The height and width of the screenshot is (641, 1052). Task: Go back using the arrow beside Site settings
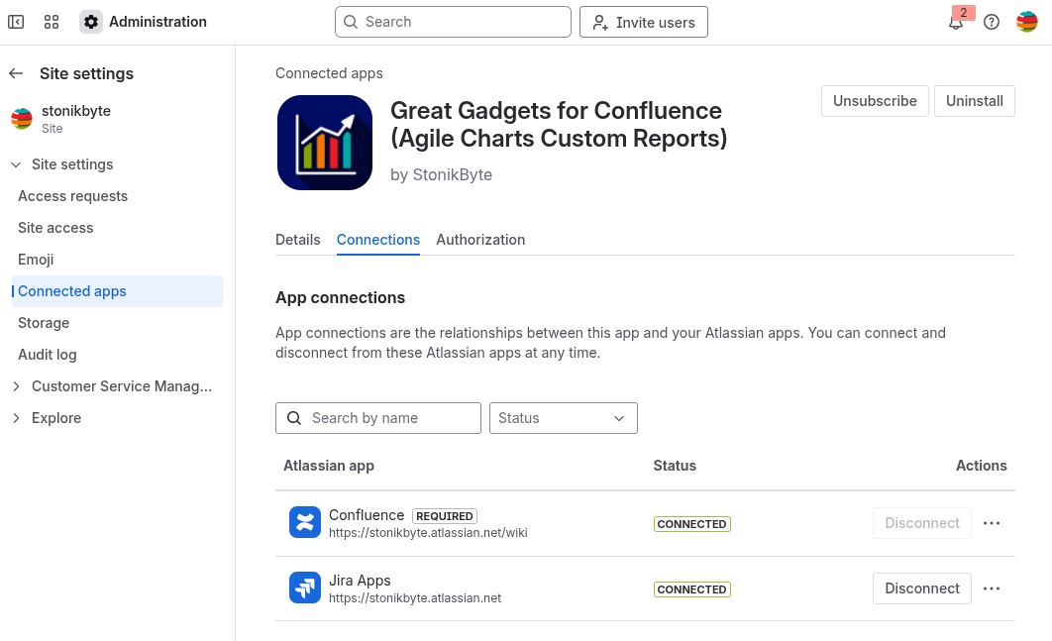click(16, 73)
